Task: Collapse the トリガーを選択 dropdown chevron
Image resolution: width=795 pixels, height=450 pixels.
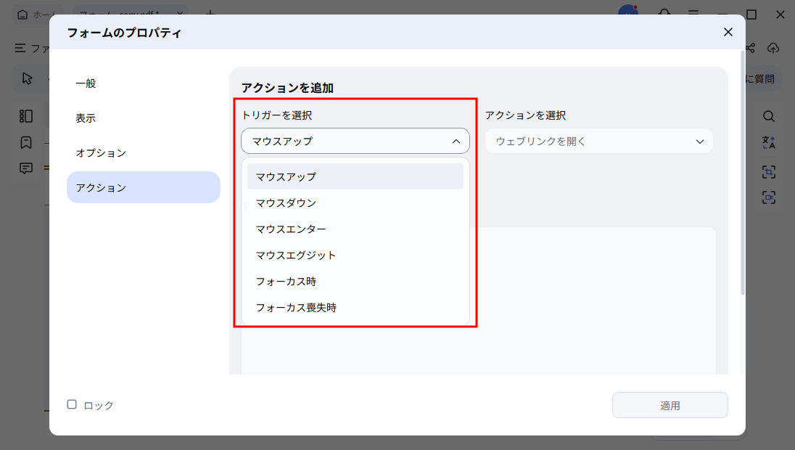Action: coord(457,141)
